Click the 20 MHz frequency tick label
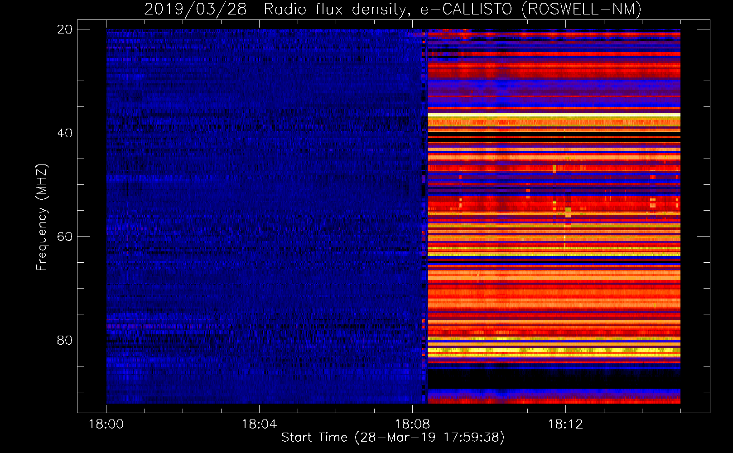733x453 pixels. tap(65, 29)
